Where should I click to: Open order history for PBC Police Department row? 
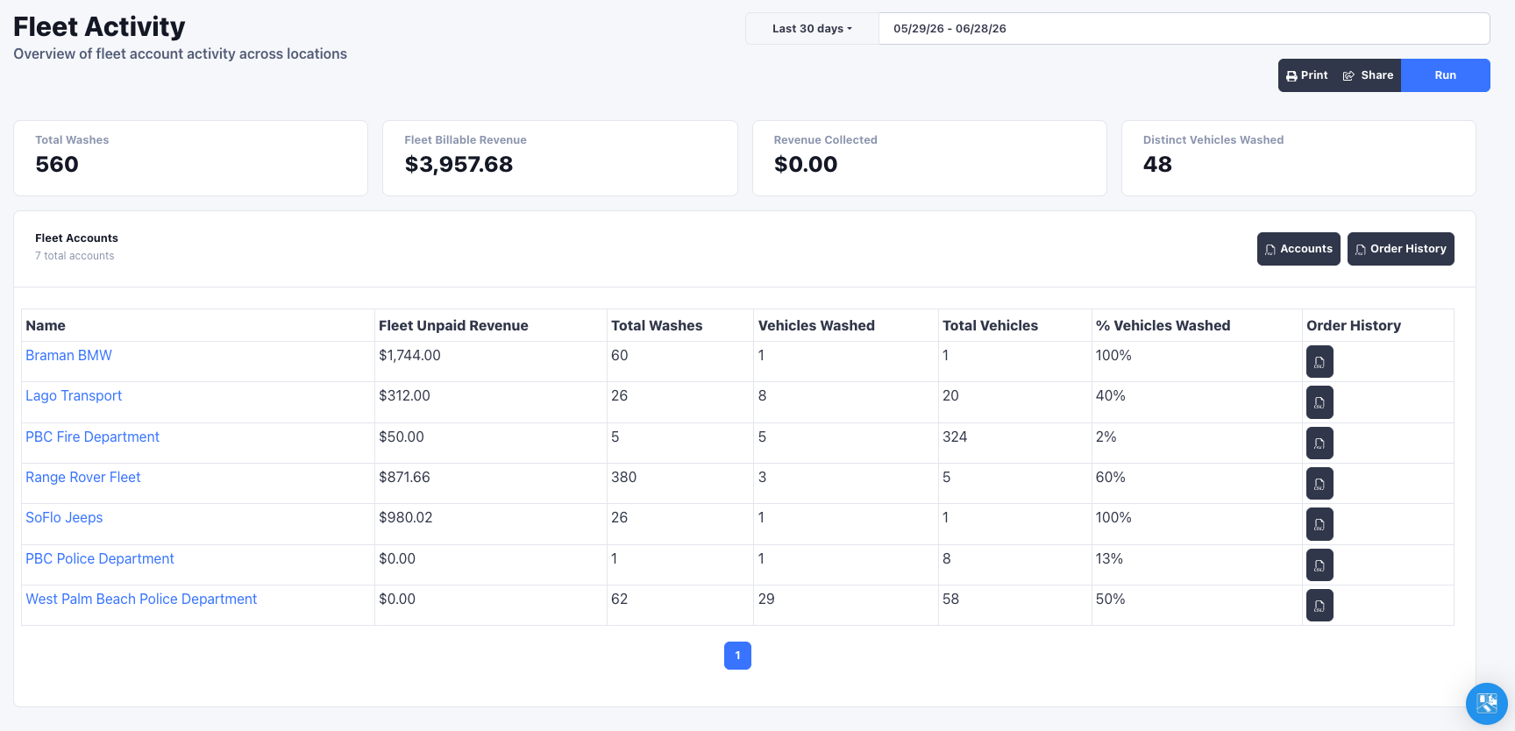tap(1319, 564)
